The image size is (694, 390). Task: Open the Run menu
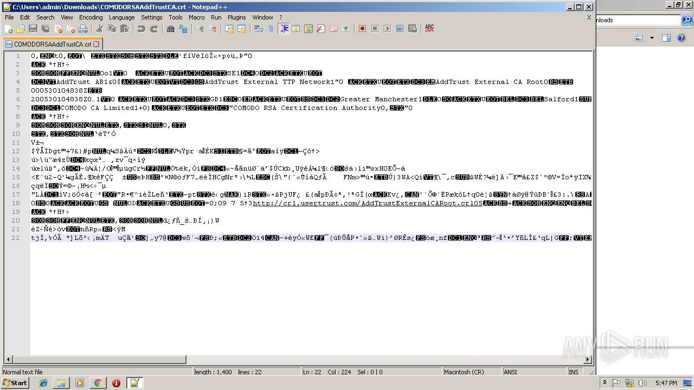216,17
